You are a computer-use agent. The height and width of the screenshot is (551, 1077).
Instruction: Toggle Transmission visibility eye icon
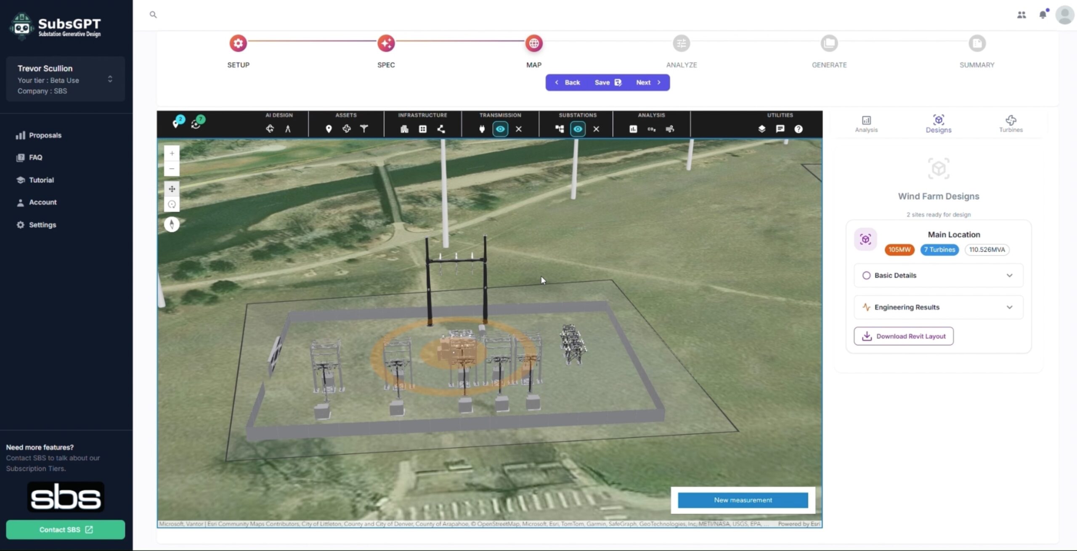coord(500,129)
